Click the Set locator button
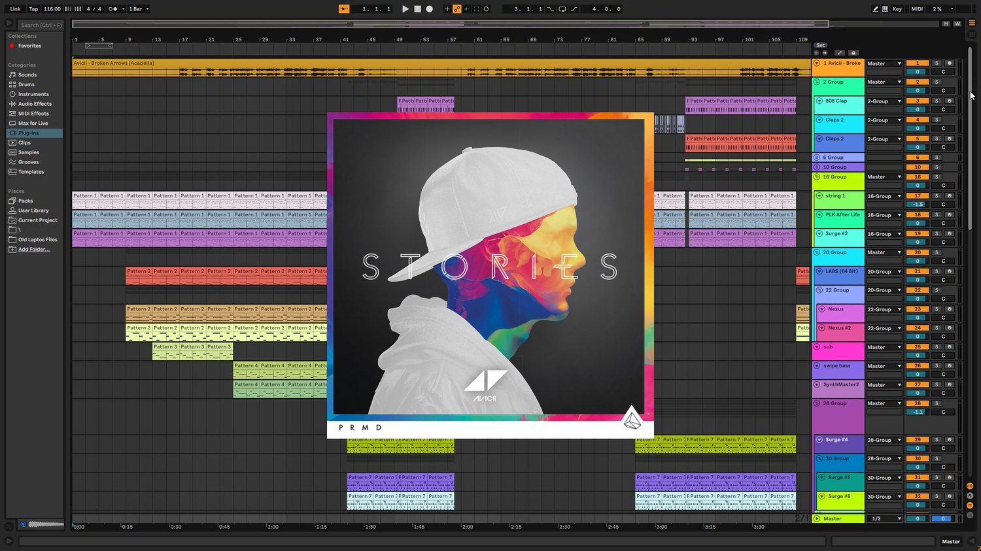 [x=820, y=45]
